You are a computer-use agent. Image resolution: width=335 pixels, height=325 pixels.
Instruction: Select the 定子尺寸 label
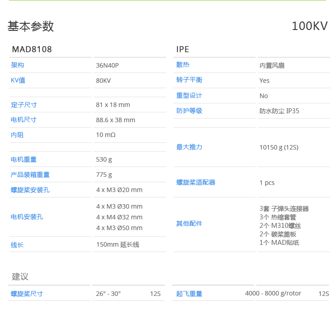click(x=24, y=105)
